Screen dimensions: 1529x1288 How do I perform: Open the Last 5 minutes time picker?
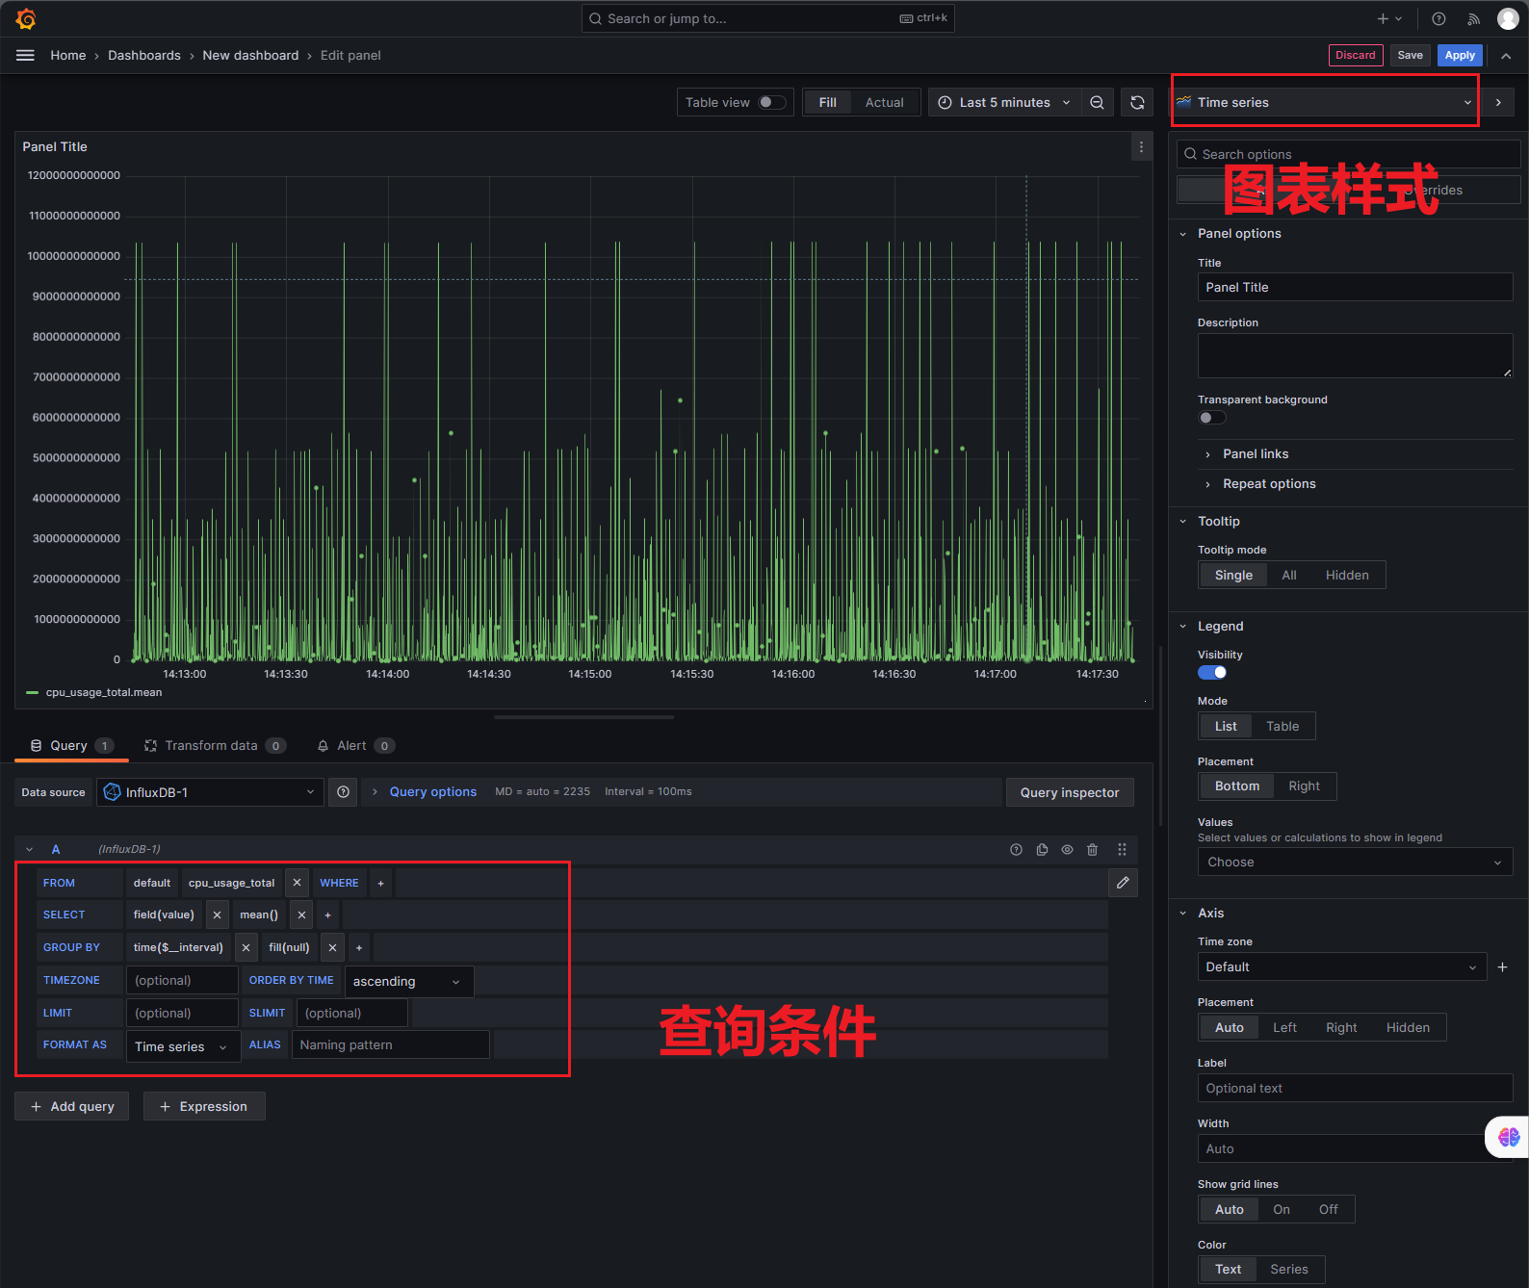1003,102
